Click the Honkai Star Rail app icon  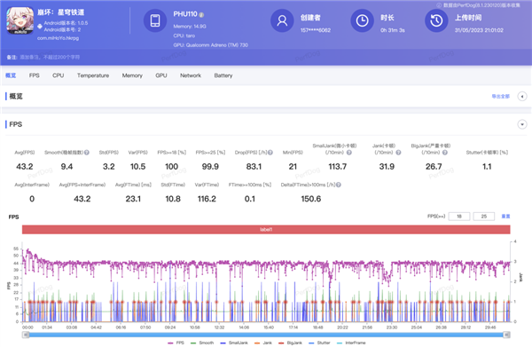click(x=20, y=20)
